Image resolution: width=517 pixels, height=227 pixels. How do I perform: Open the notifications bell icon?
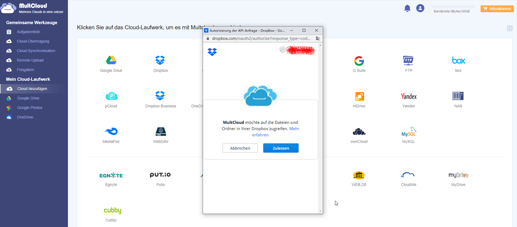[407, 8]
